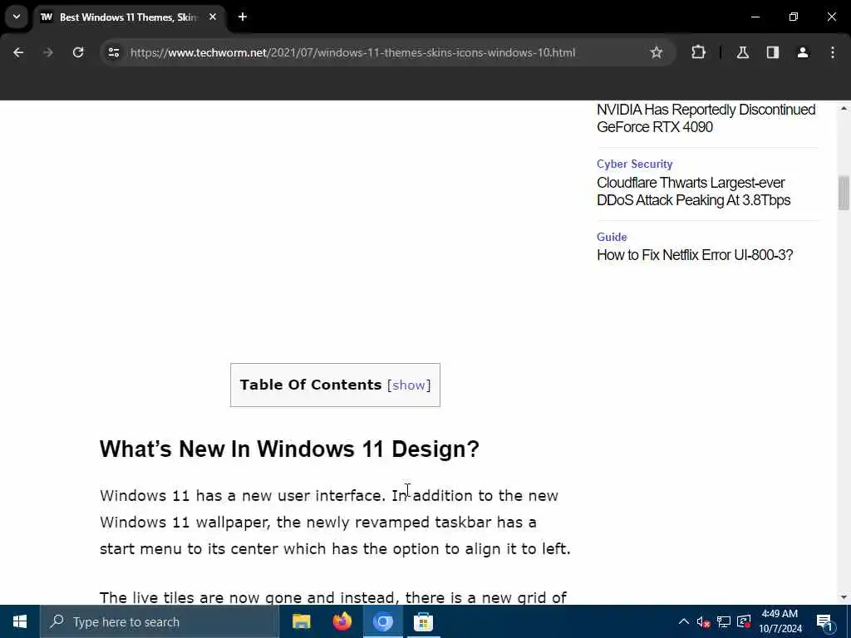Open a new tab with plus button
This screenshot has height=638, width=851.
pyautogui.click(x=243, y=17)
